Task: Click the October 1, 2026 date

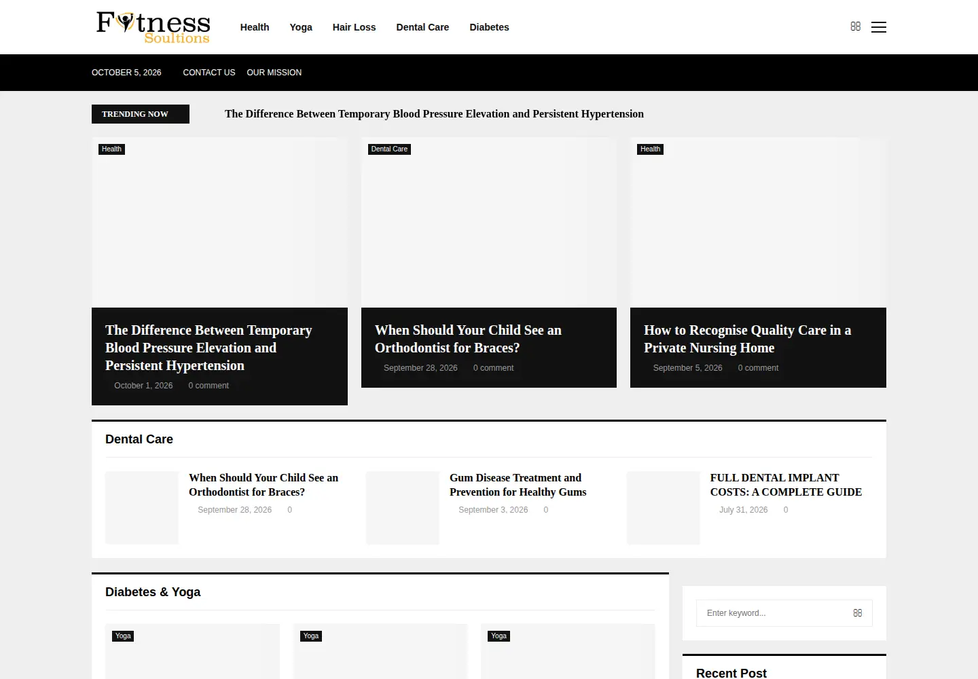Action: tap(143, 386)
